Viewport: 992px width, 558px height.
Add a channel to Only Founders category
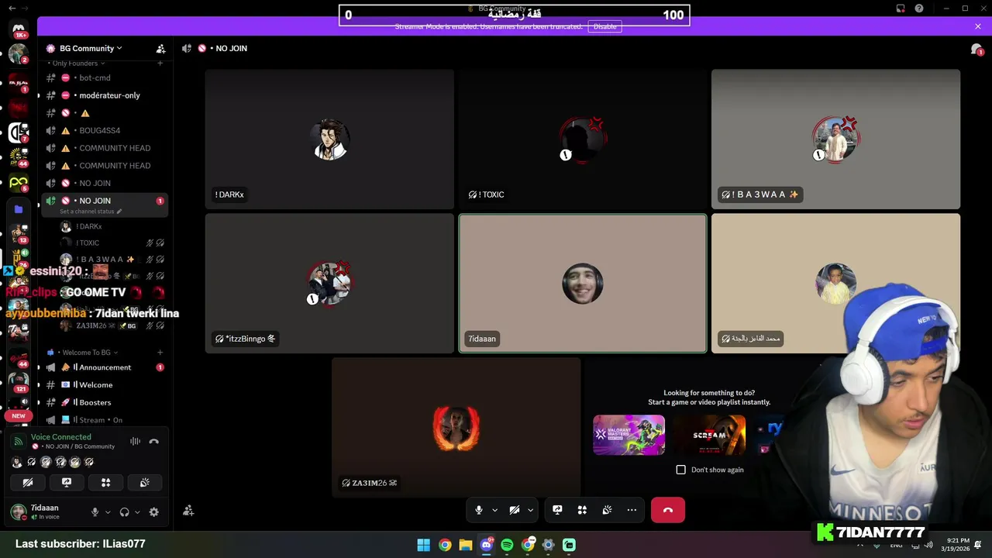[160, 64]
